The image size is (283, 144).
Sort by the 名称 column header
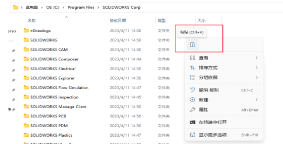click(32, 21)
